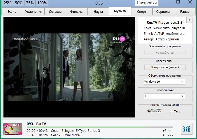Expand the Оформление программы dropdown showing Windows 10
197x139 pixels.
point(164,82)
